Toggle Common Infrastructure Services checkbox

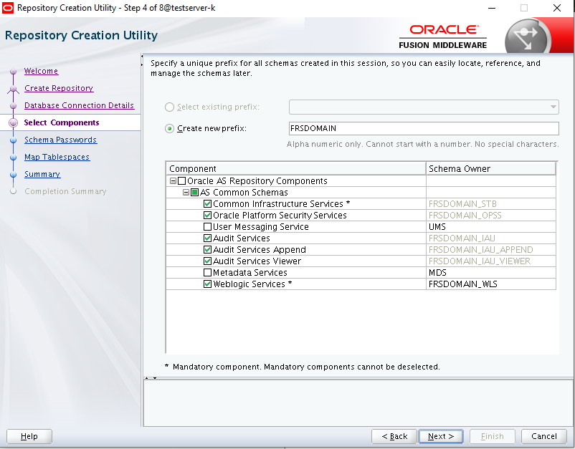click(x=207, y=203)
